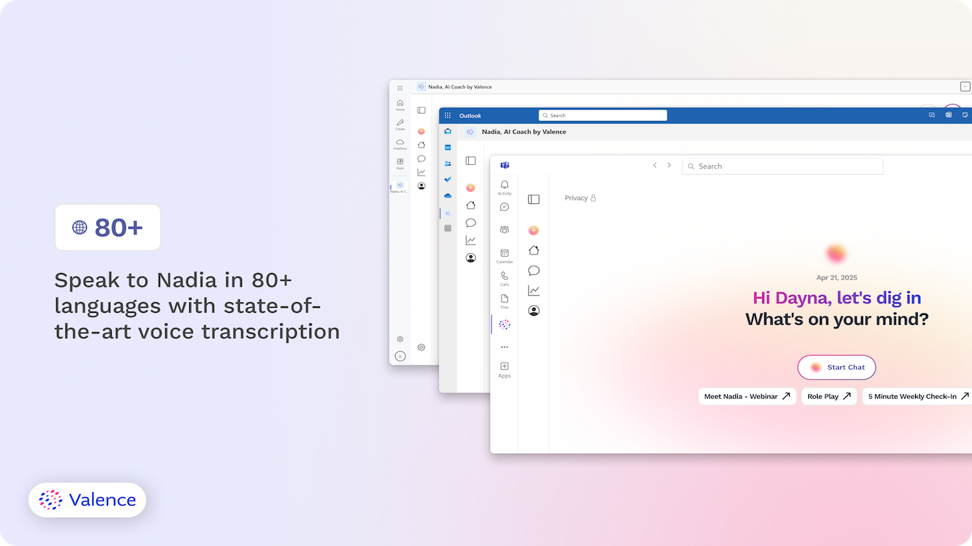Start new chat plus orb in Outlook window
Screen dimensions: 972x546
(x=470, y=188)
